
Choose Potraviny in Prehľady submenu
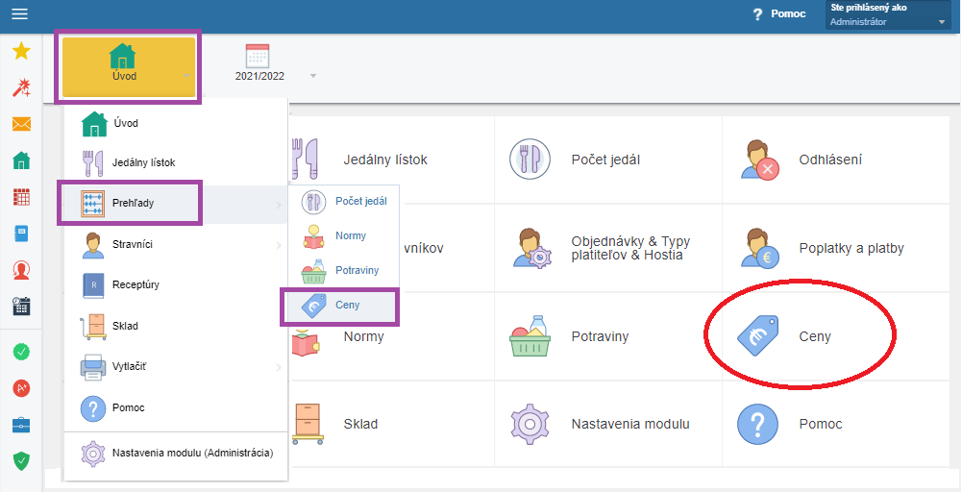pos(344,271)
